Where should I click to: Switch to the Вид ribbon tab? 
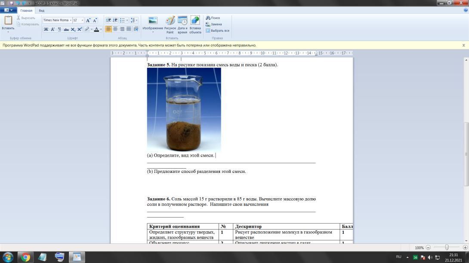tap(42, 10)
